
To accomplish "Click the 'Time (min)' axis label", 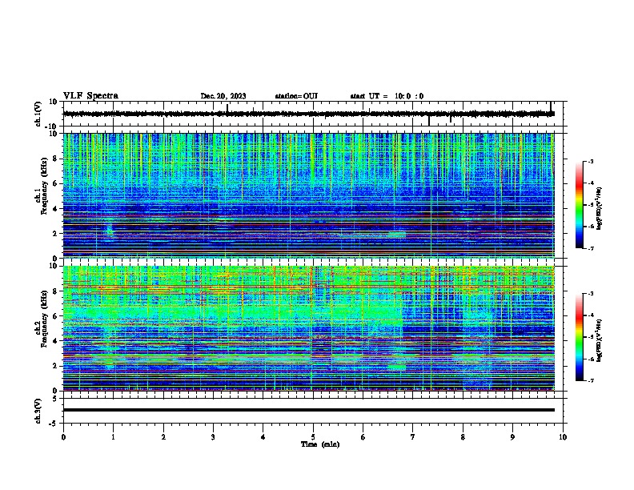I will click(320, 444).
